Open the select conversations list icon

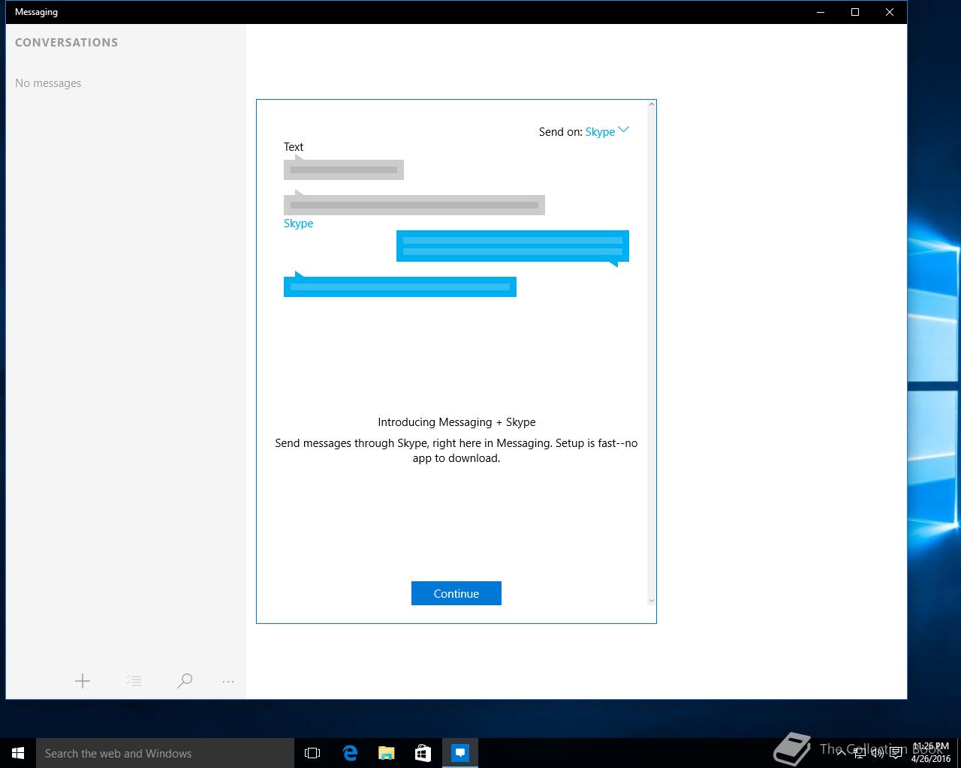pyautogui.click(x=134, y=681)
